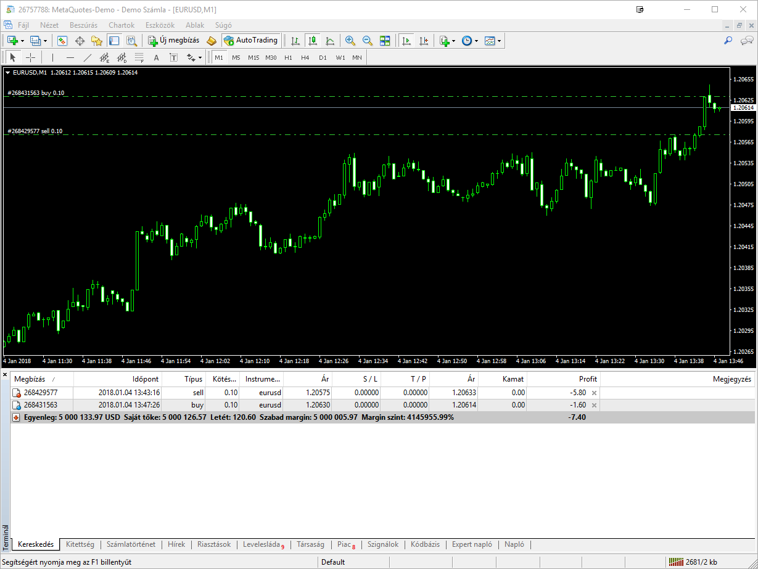This screenshot has width=758, height=569.
Task: Open the search magnifier icon
Action: [728, 41]
